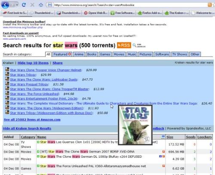Screen dimensions: 215x175
Task: Sort results by the 'Seeds' column header
Action: pyautogui.click(x=190, y=137)
